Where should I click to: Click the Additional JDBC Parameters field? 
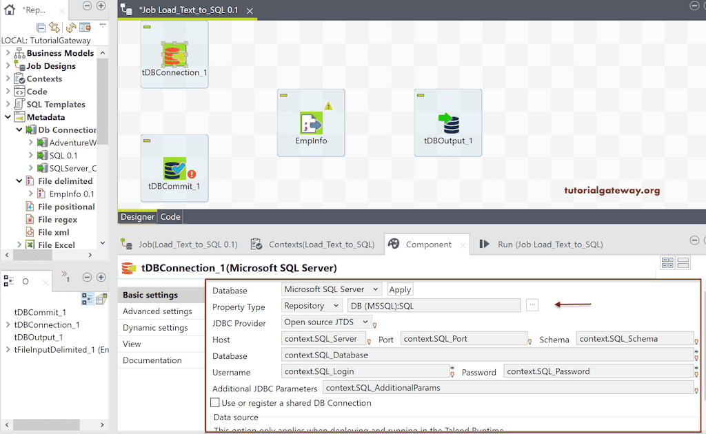pos(508,388)
